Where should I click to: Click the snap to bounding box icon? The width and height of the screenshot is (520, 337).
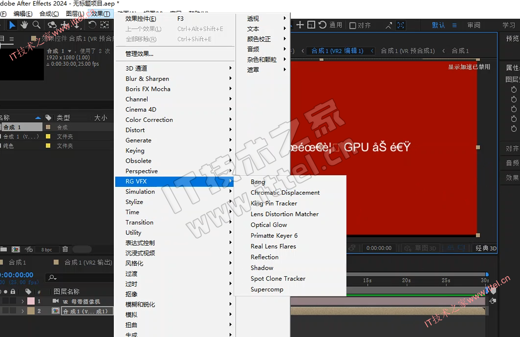401,25
